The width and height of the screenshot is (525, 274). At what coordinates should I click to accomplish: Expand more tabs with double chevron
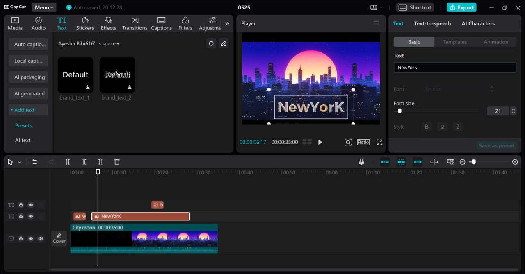click(x=227, y=24)
